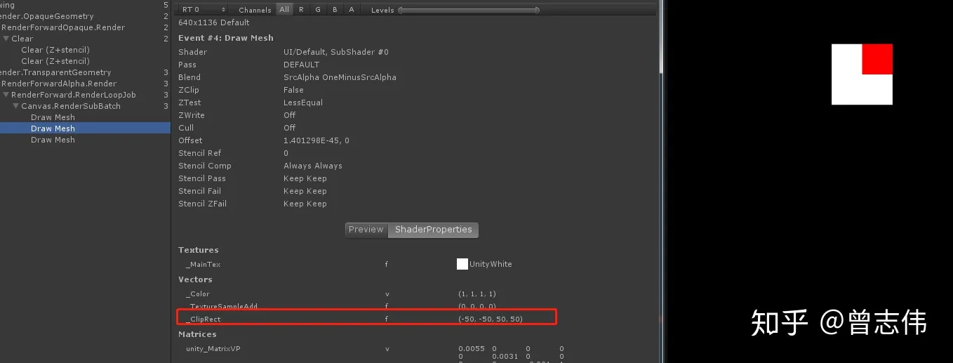Toggle the G channel button
The width and height of the screenshot is (953, 363).
(x=318, y=10)
